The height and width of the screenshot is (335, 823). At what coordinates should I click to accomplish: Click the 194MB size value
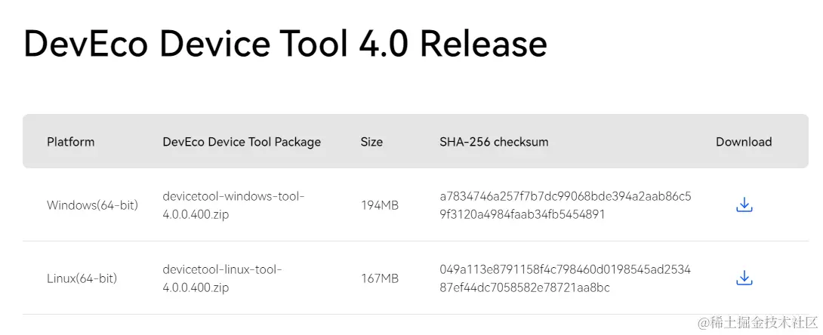[x=380, y=205]
